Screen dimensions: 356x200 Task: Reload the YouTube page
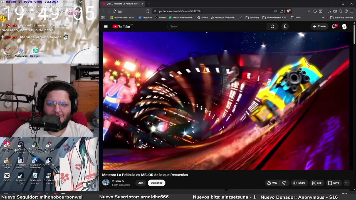114,11
